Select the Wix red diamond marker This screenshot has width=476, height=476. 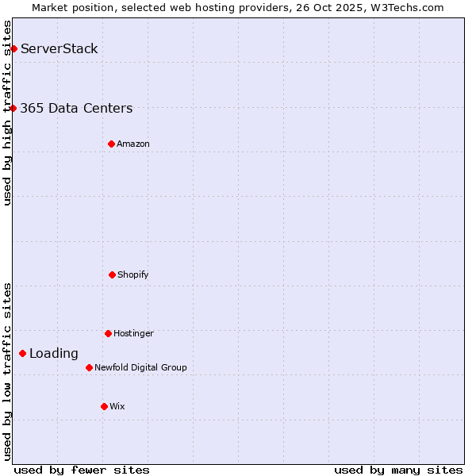104,406
